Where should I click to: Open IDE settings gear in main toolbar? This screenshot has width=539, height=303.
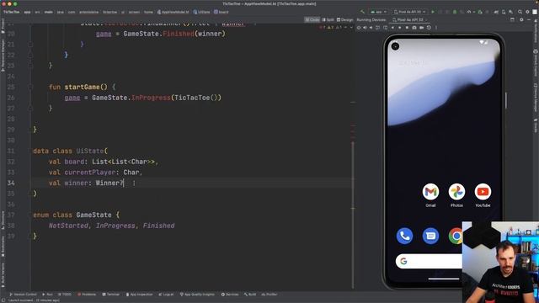coord(527,12)
